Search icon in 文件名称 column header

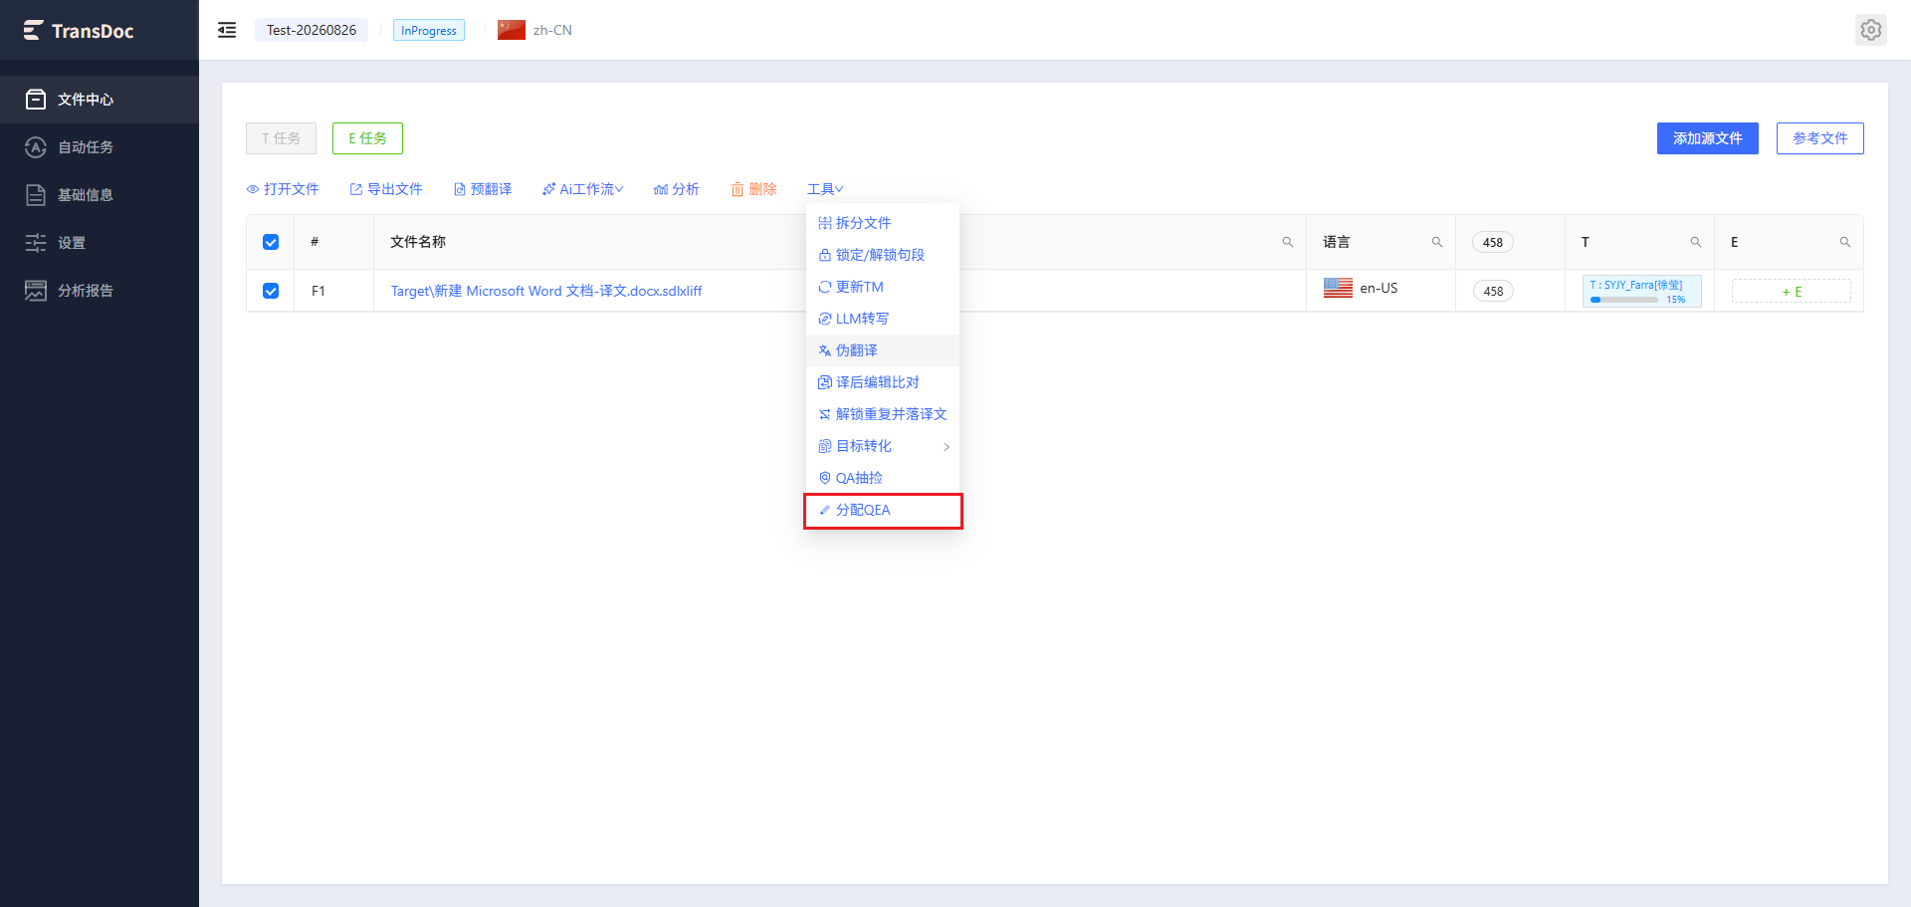pyautogui.click(x=1288, y=242)
